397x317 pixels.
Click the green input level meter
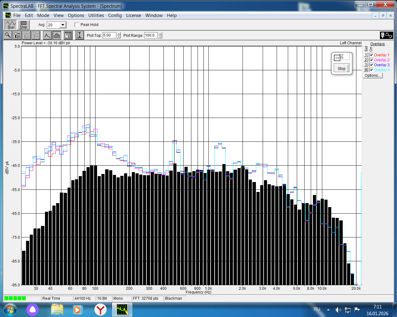pyautogui.click(x=15, y=298)
